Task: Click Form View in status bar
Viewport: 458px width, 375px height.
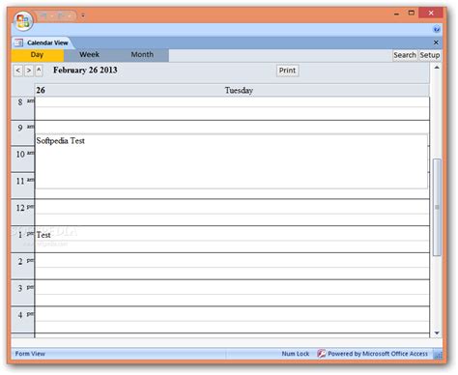Action: coord(30,354)
